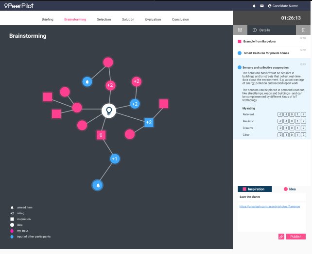The width and height of the screenshot is (312, 254).
Task: Select the upper left pink square node
Action: (x=48, y=97)
